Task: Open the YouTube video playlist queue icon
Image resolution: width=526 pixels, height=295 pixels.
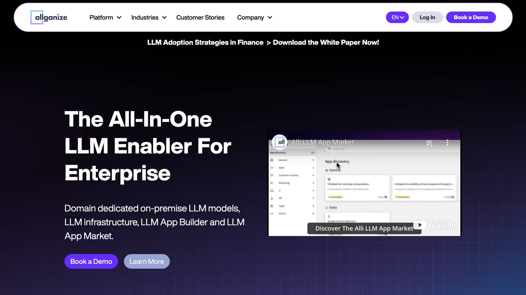Action: pos(429,143)
